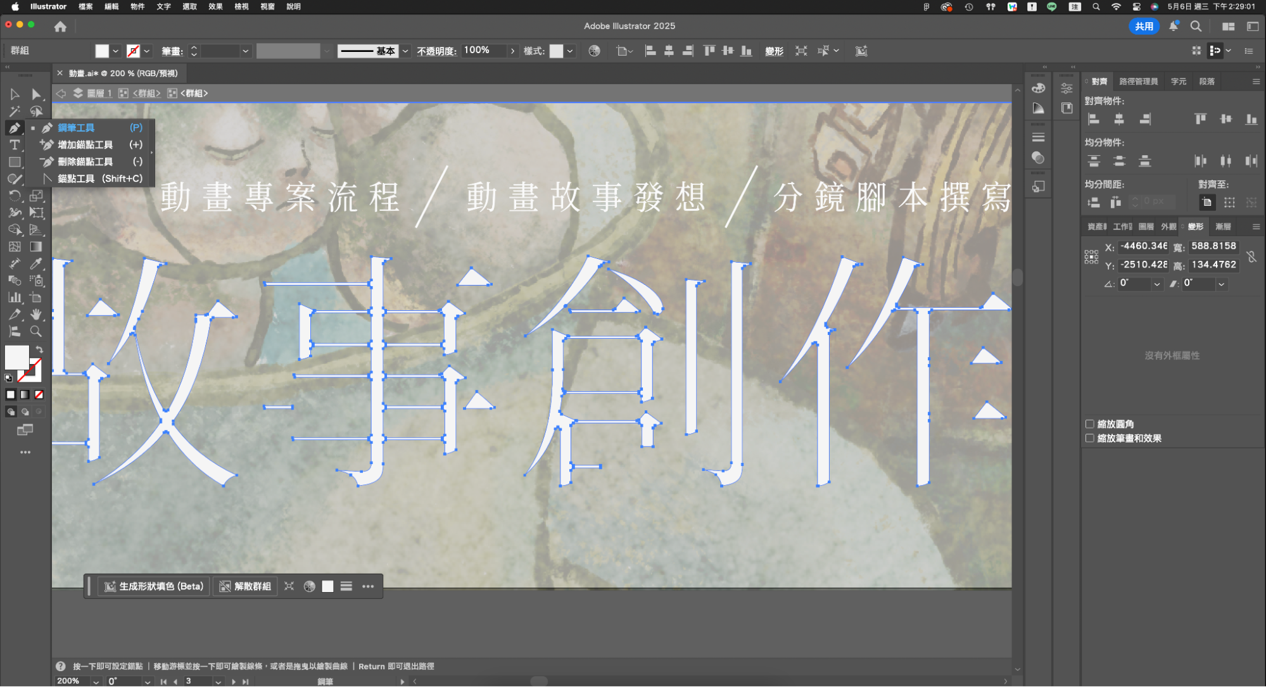Click horizontal align center in 對齊 panel
1266x687 pixels.
coord(1120,119)
